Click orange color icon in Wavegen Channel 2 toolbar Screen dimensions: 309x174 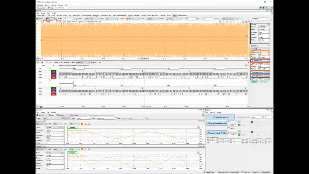coord(82,149)
